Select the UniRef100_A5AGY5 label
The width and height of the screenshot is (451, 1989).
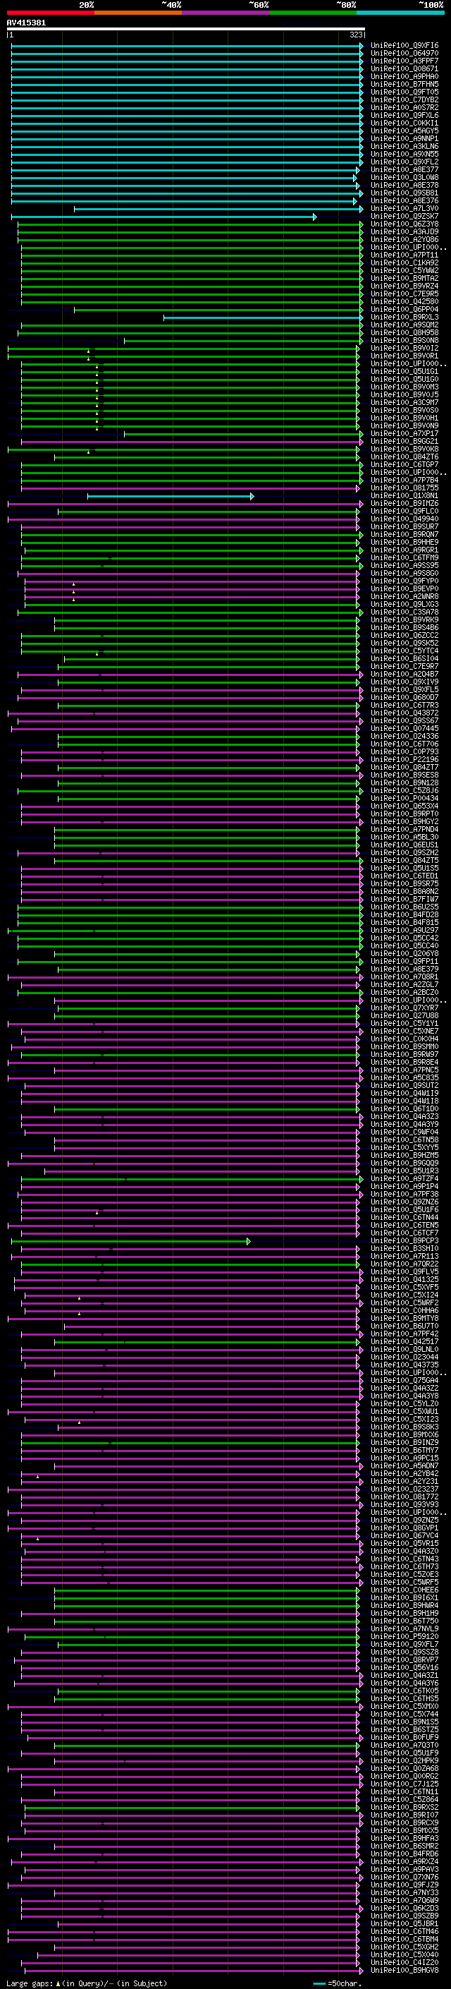click(404, 131)
